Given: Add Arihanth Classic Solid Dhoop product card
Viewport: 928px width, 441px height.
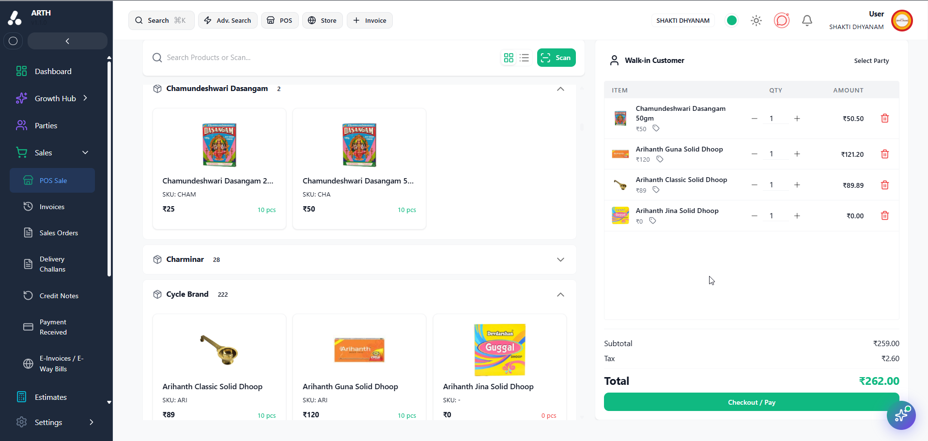Looking at the screenshot, I should point(219,366).
